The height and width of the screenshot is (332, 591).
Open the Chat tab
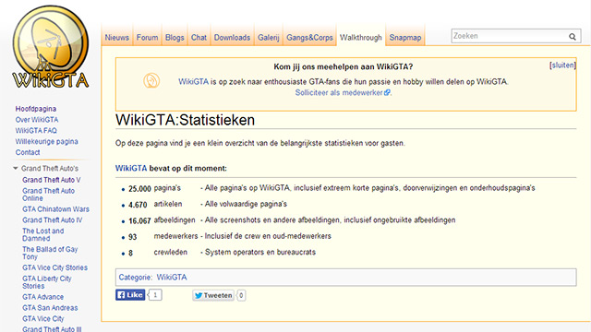pos(199,38)
